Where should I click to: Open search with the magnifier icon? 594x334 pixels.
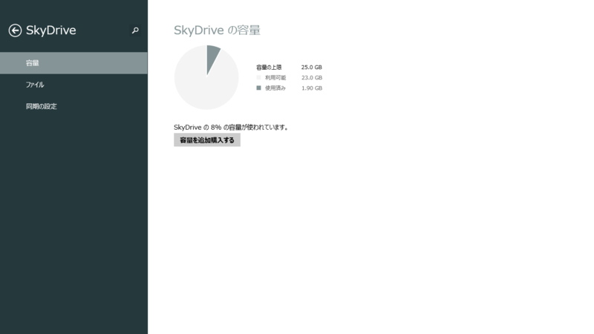click(x=135, y=30)
